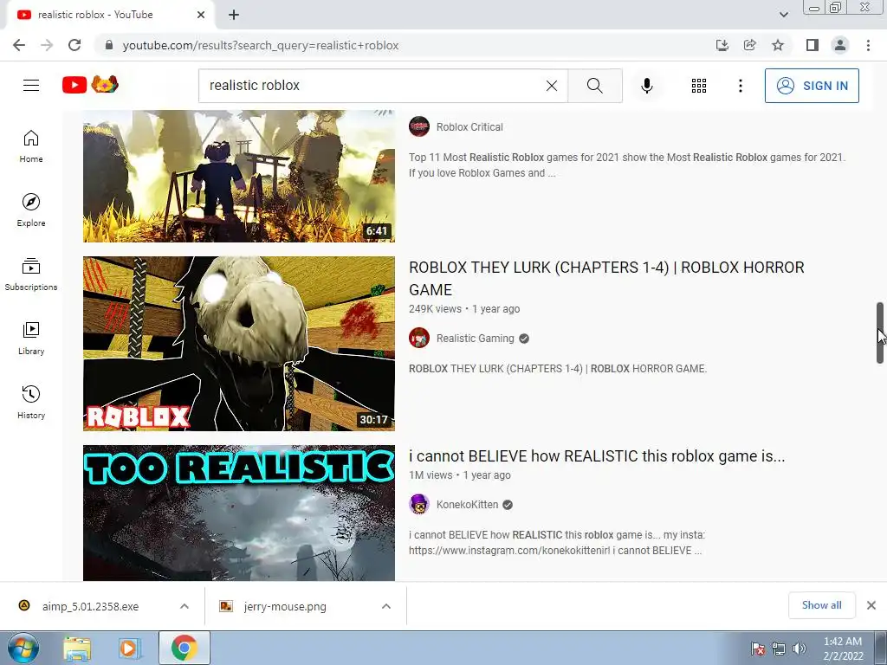The width and height of the screenshot is (887, 665).
Task: Open the Action Center flag tray icon
Action: (757, 649)
